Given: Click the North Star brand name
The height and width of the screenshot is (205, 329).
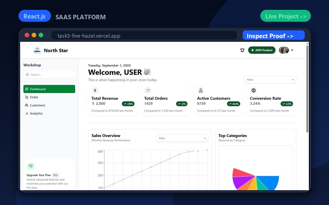Looking at the screenshot, I should [56, 50].
